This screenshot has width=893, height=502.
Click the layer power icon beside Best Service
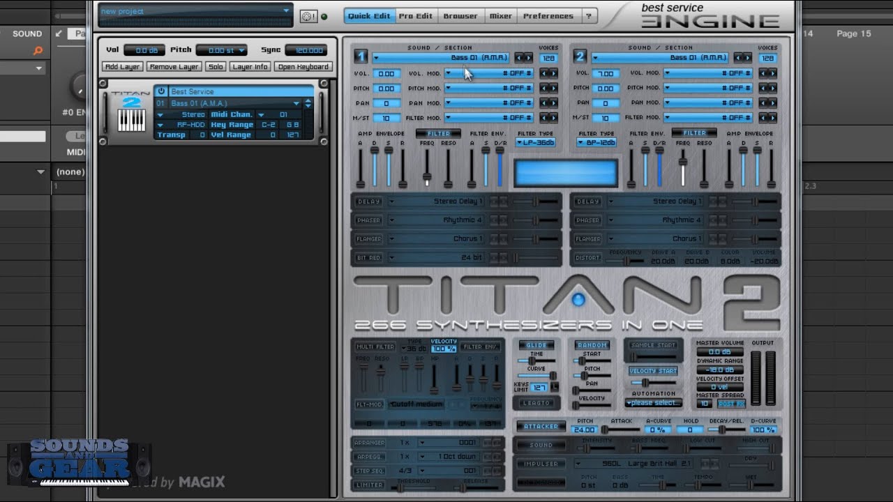[161, 91]
